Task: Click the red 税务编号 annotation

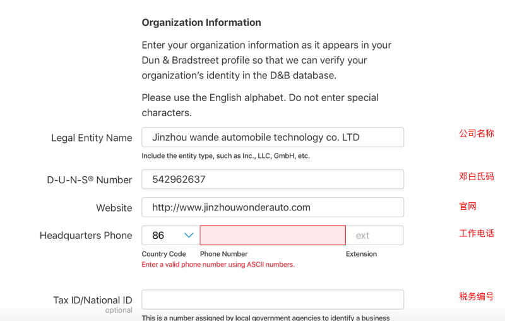Action: 477,296
